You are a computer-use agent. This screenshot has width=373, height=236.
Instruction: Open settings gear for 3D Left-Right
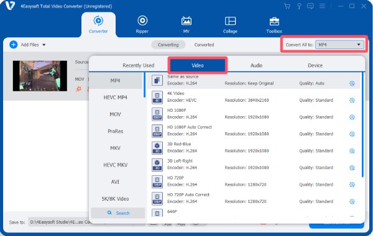pyautogui.click(x=352, y=168)
